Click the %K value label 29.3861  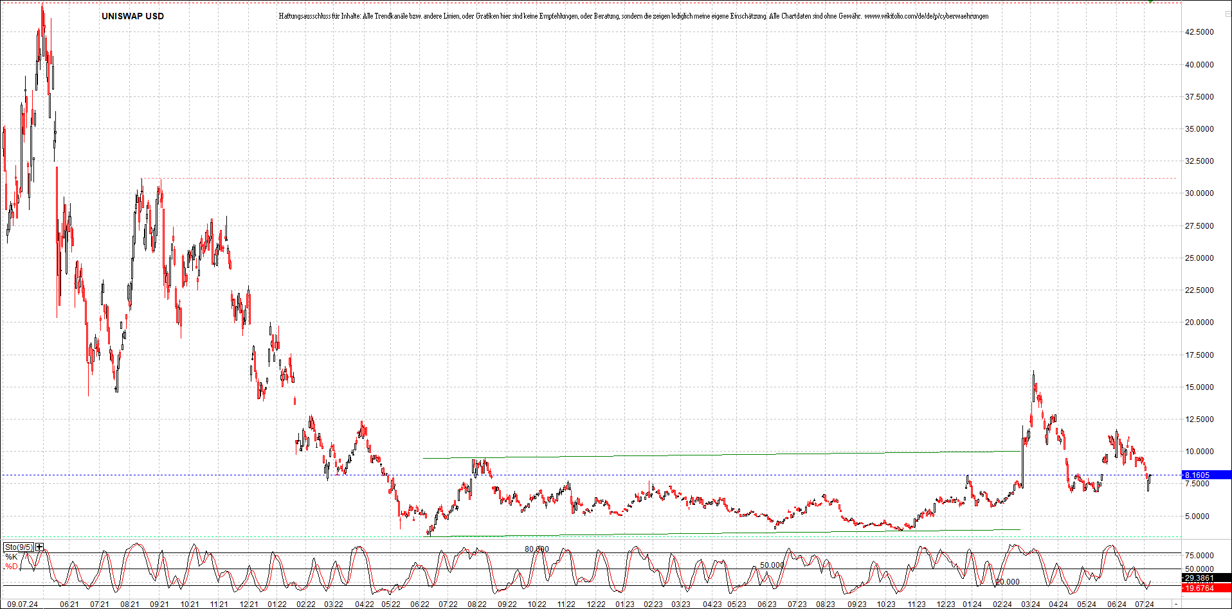pos(1206,578)
